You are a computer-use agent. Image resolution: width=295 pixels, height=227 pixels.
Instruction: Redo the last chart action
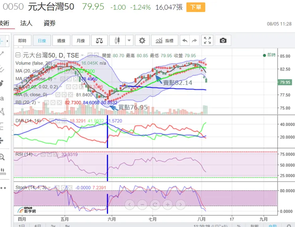pos(195,40)
